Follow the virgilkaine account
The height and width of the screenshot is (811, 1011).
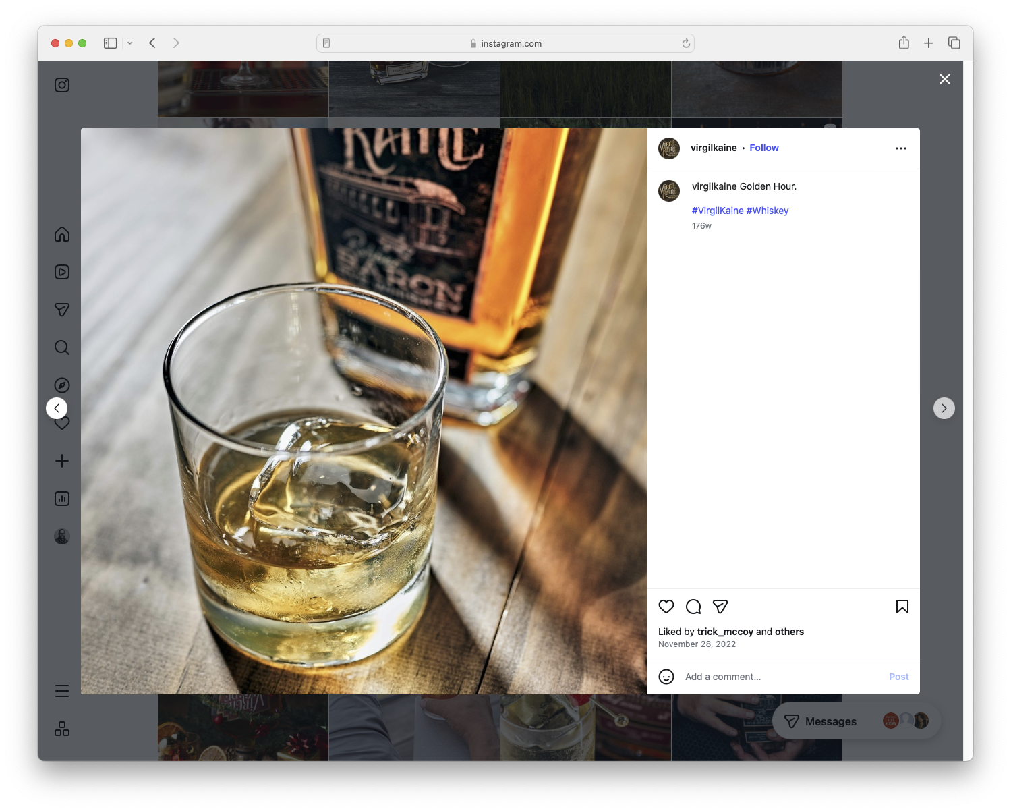point(763,148)
